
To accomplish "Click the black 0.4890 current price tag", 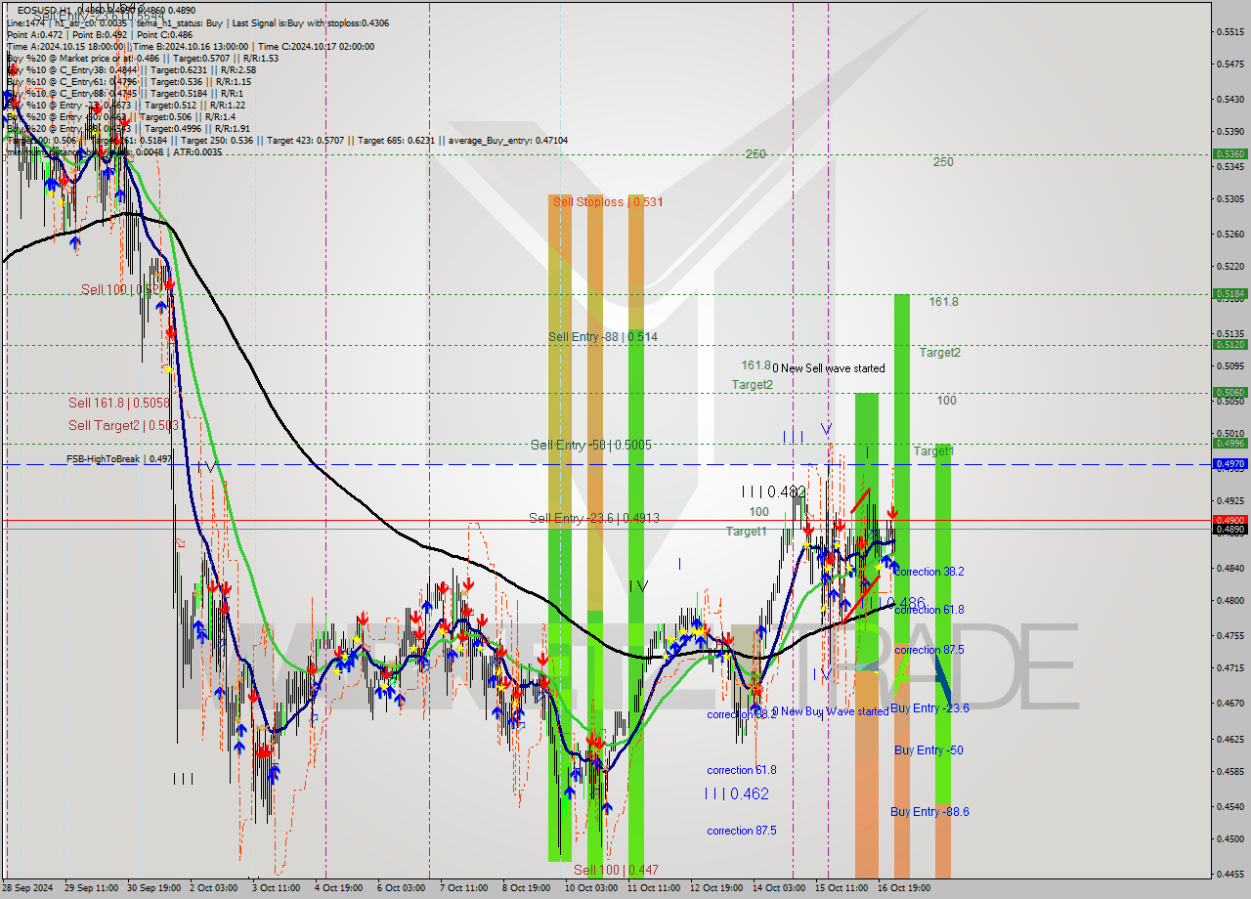I will pyautogui.click(x=1229, y=529).
